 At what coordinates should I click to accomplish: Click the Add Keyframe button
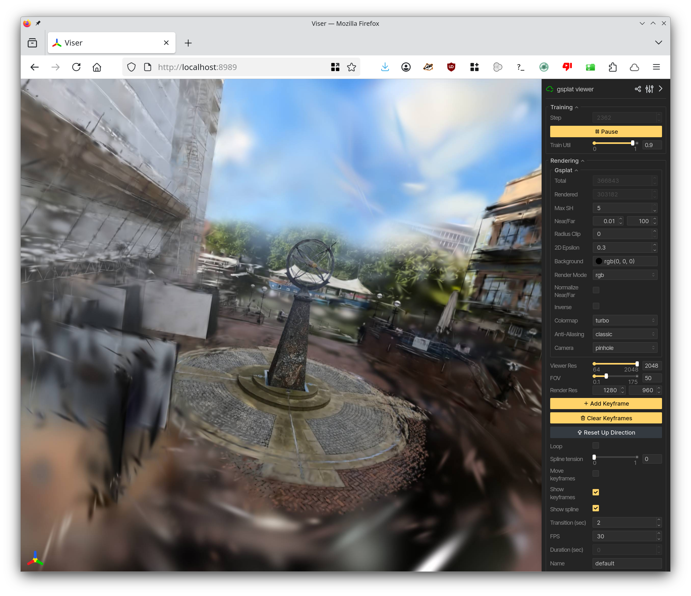coord(606,403)
